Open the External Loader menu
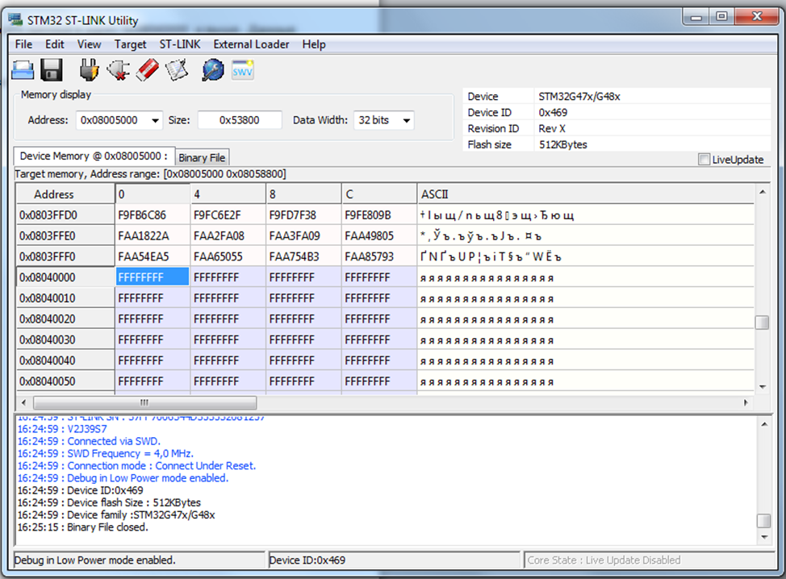Screen dimensions: 786x579 tap(251, 44)
